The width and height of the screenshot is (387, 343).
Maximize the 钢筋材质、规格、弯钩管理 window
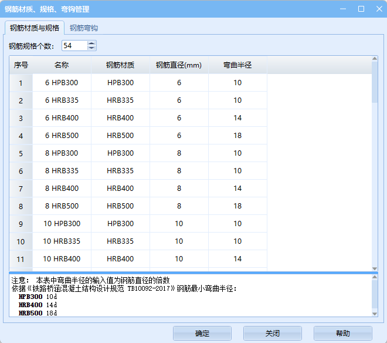[x=361, y=9]
